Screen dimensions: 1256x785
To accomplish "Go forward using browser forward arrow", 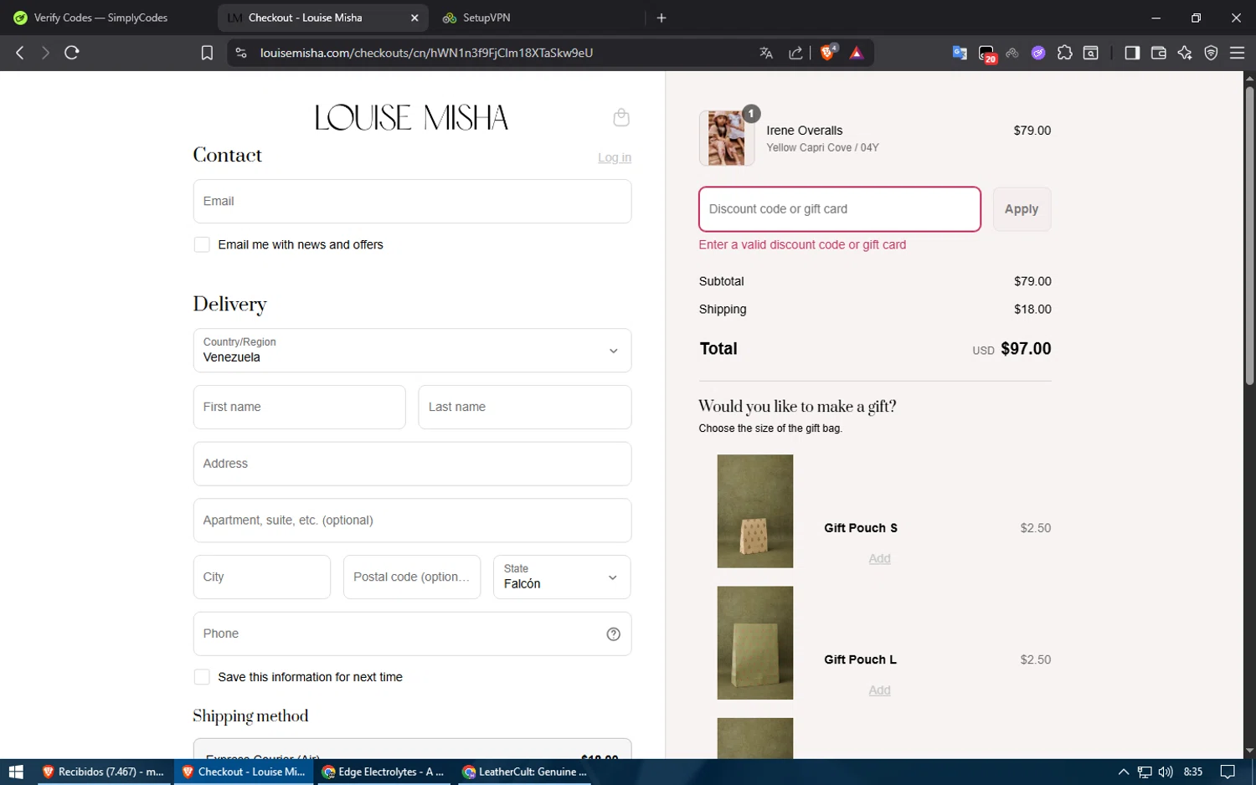I will 45,53.
